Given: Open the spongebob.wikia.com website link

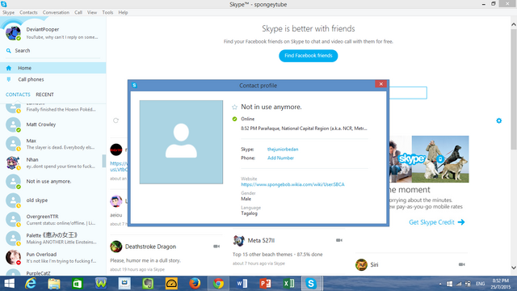Looking at the screenshot, I should click(292, 184).
